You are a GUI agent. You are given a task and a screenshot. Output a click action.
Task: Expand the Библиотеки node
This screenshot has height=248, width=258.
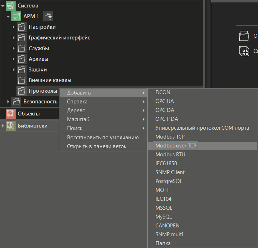tap(3, 126)
